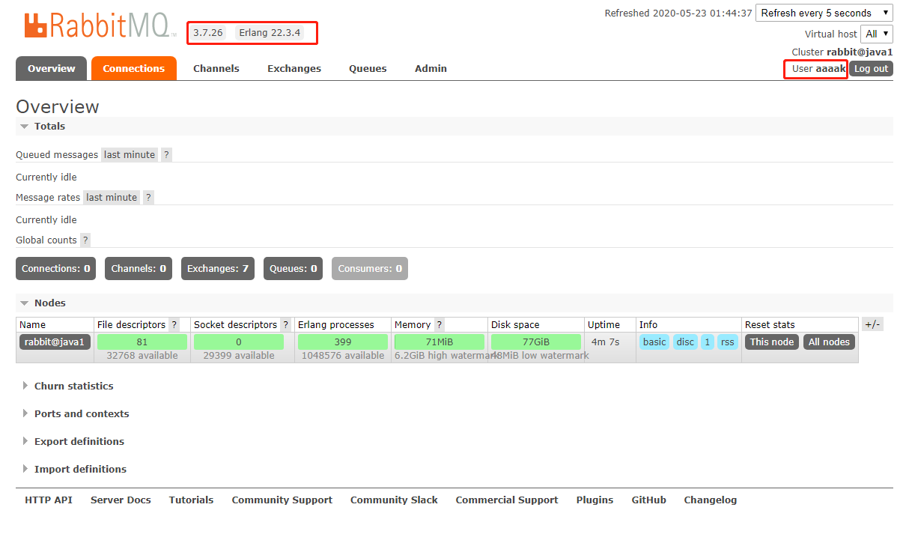Image resolution: width=906 pixels, height=549 pixels.
Task: Toggle node table columns with +/-
Action: pos(872,324)
